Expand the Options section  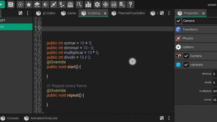tap(196, 47)
